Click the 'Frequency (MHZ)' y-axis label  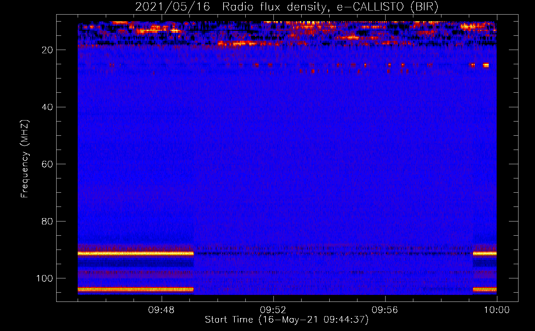(x=25, y=159)
